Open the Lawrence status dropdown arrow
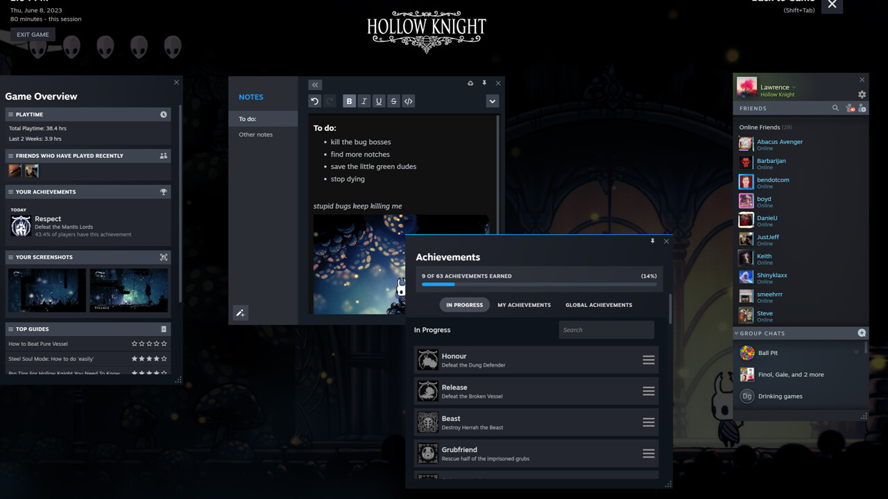Viewport: 888px width, 499px height. point(794,87)
